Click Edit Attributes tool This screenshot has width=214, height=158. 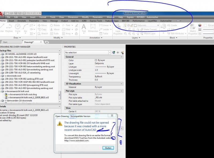click(x=176, y=34)
